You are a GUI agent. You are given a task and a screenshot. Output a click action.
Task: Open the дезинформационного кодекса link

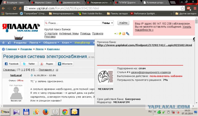[151, 72]
